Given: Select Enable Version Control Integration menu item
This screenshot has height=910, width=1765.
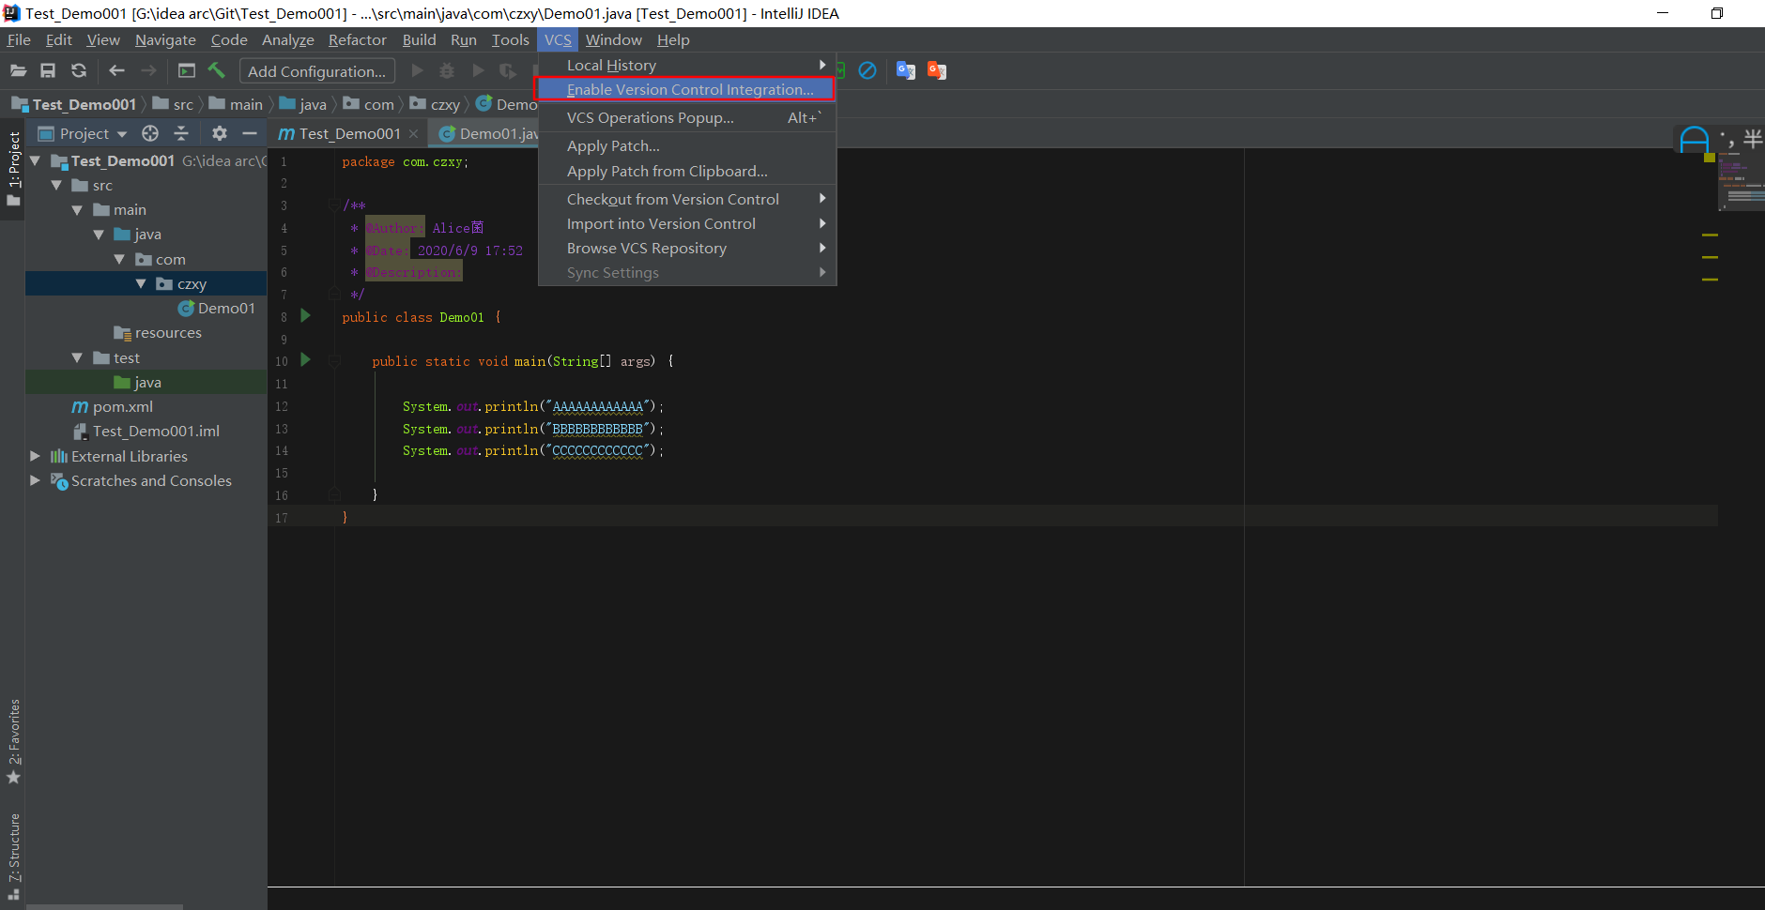Looking at the screenshot, I should tap(685, 89).
